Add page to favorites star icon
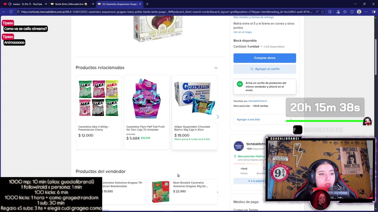Screen dimensions: 378x212 pos(323,12)
